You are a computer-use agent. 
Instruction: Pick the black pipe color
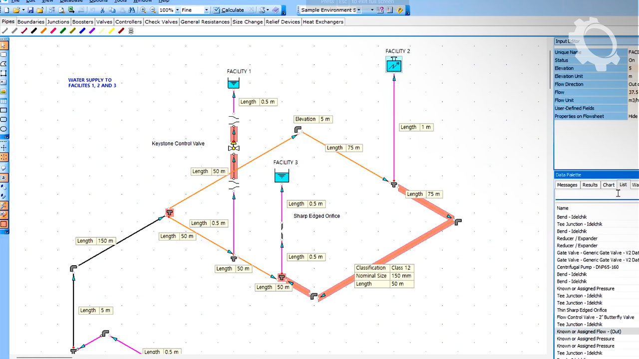coord(33,31)
